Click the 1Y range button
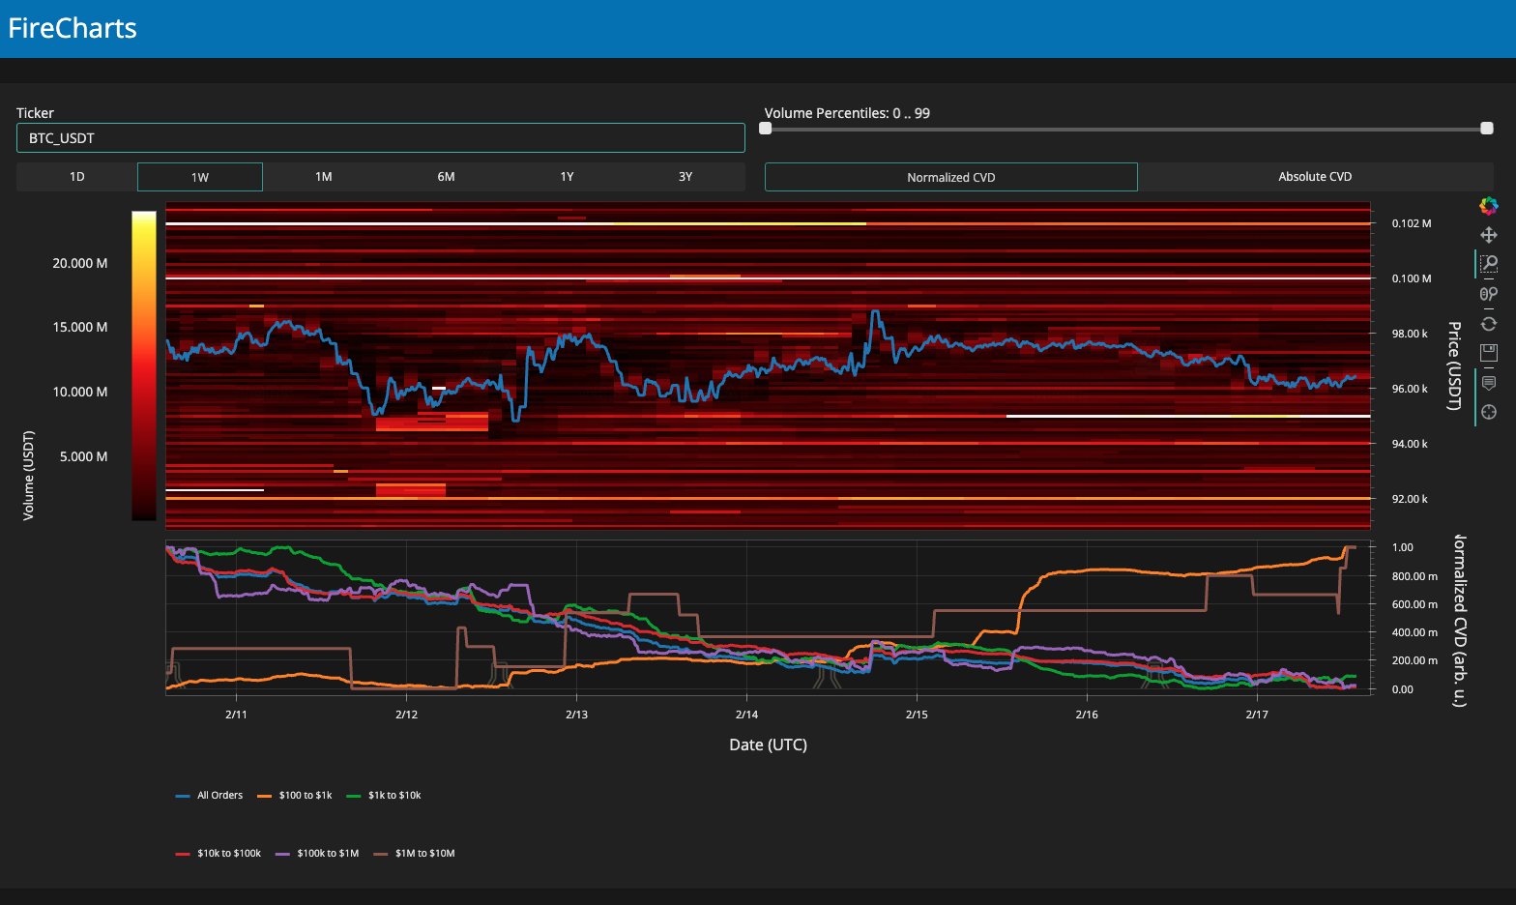1516x905 pixels. pos(567,177)
